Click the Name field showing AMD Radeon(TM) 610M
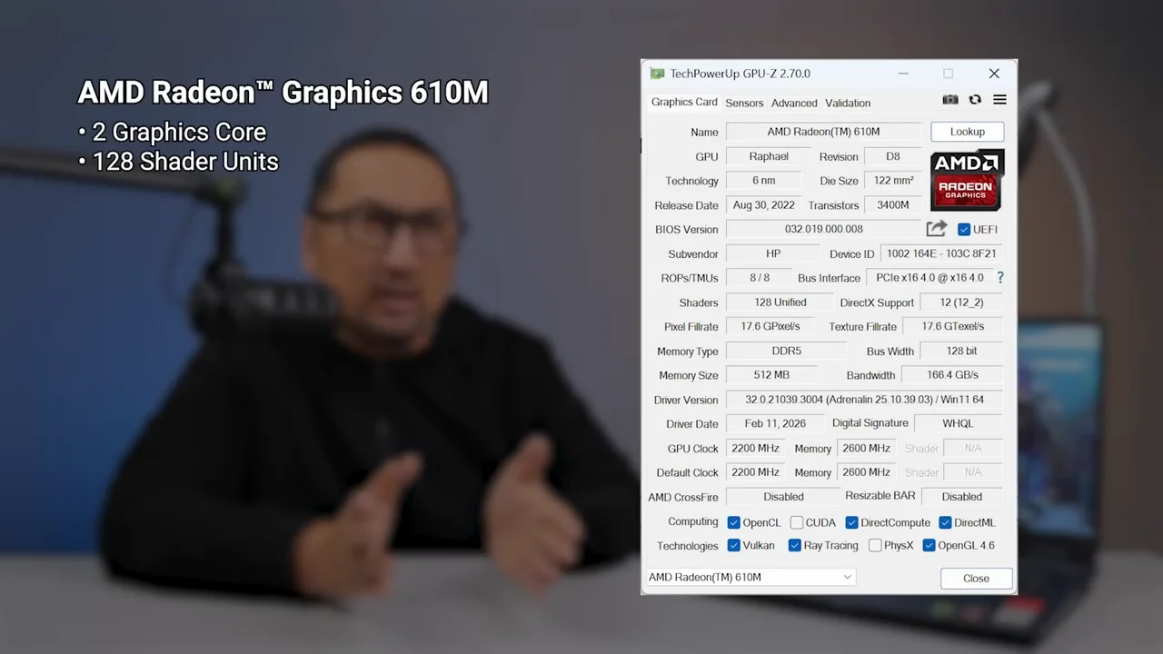1163x654 pixels. pos(823,132)
